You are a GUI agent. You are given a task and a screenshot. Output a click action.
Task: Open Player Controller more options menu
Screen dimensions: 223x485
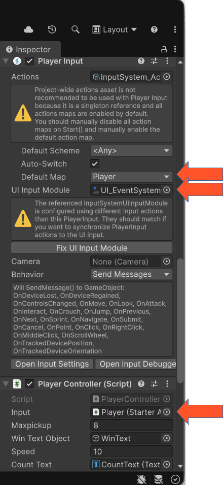click(x=167, y=384)
